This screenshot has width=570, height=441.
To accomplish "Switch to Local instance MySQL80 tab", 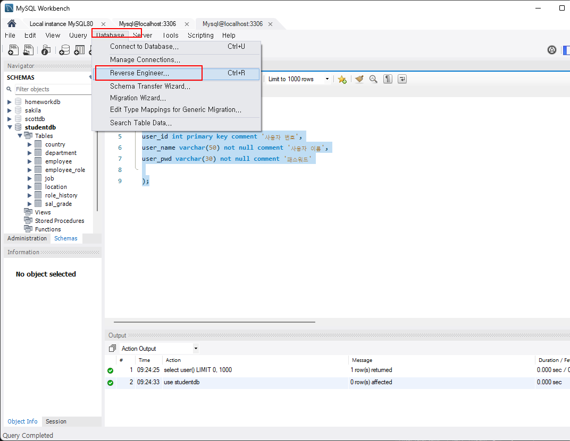I will [x=62, y=24].
